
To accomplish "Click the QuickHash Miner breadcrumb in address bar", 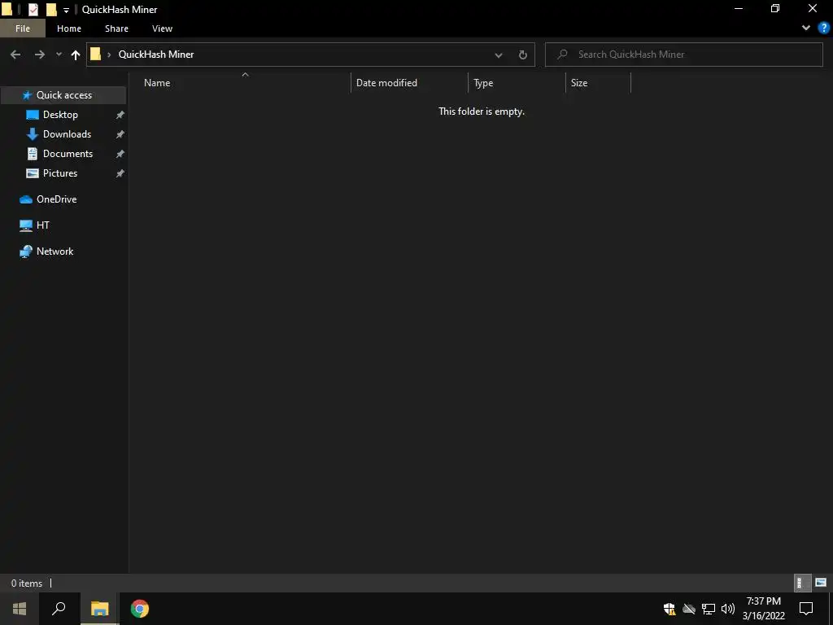I will [x=156, y=55].
